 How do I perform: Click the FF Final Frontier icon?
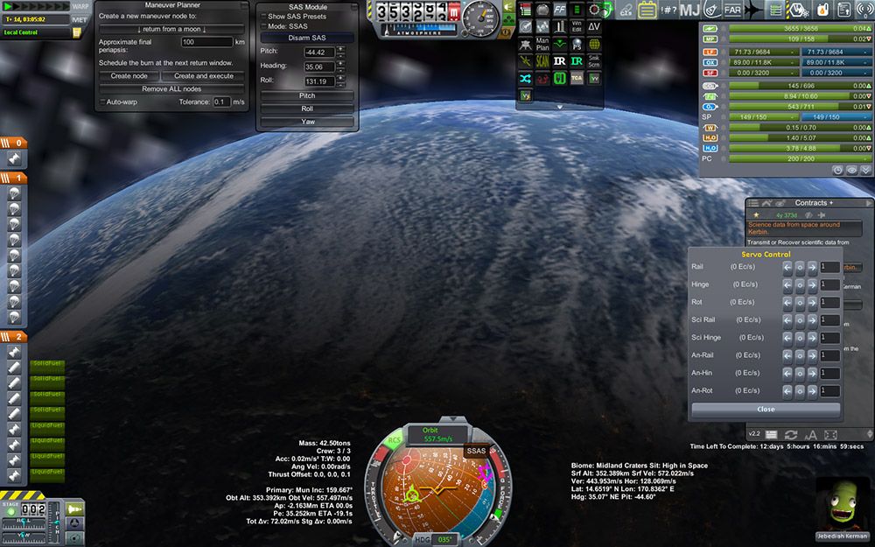[560, 10]
